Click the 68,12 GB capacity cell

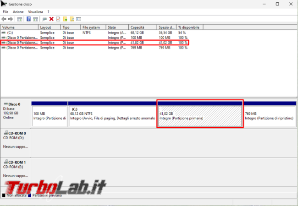(137, 33)
